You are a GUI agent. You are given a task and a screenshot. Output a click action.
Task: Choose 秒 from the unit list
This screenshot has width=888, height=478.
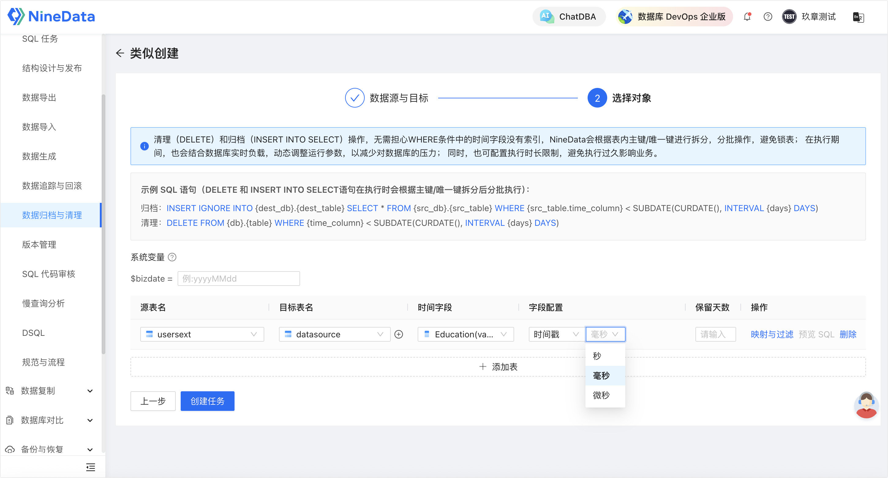coord(605,356)
